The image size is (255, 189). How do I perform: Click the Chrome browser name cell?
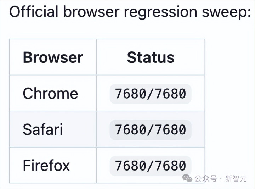[50, 94]
